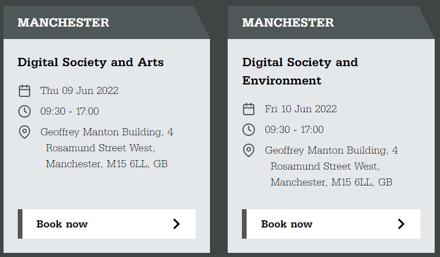Click the calendar icon beside Fri 10 Jun 2022

(x=248, y=109)
